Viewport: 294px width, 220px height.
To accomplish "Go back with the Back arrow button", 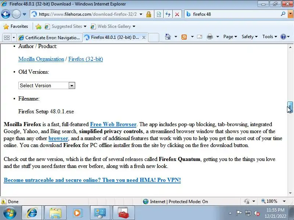I will 6,14.
